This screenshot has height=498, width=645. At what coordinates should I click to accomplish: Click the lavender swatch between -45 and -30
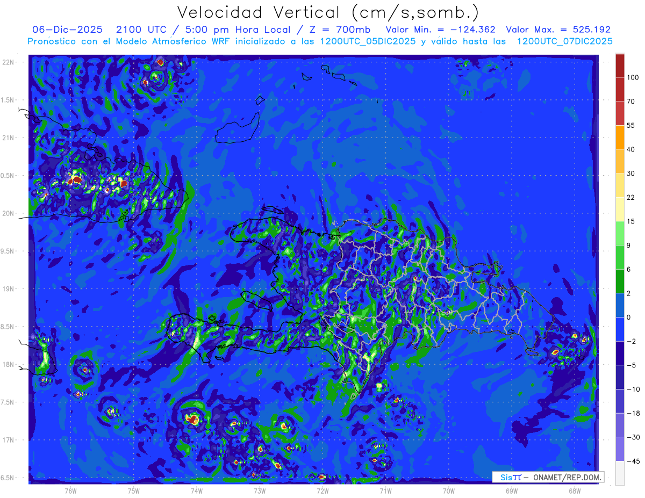tap(620, 449)
